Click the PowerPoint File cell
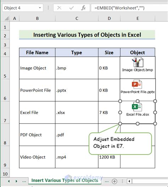Image resolution: width=168 pixels, height=187 pixels. pos(37,90)
